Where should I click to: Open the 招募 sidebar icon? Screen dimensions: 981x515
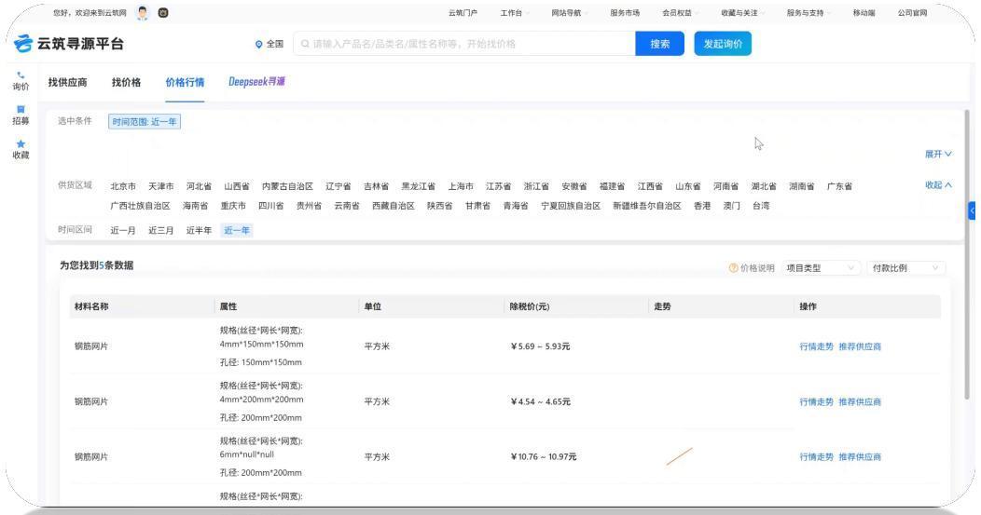(x=20, y=110)
